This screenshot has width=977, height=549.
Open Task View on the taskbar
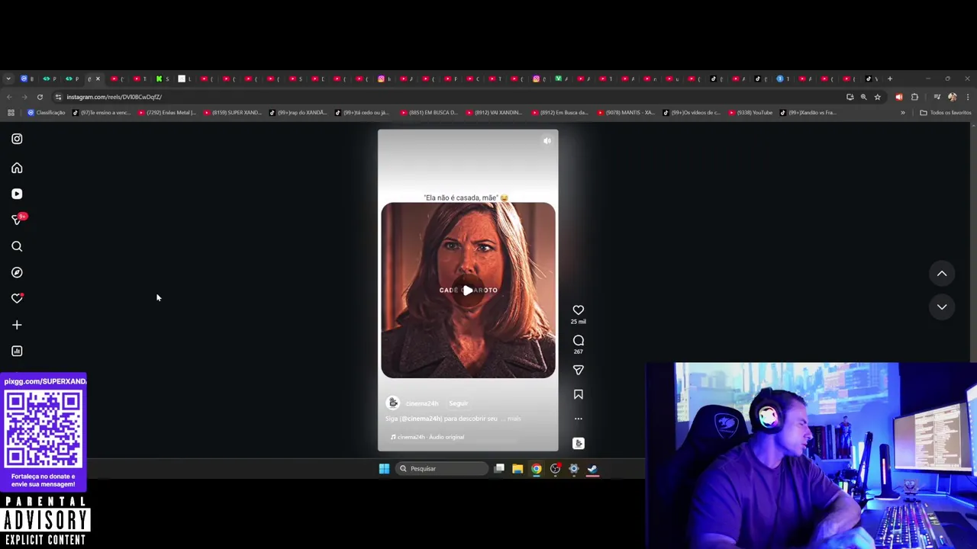499,469
